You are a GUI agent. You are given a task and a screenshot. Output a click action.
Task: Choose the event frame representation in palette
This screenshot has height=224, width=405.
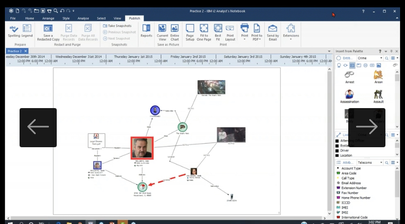tap(359, 66)
